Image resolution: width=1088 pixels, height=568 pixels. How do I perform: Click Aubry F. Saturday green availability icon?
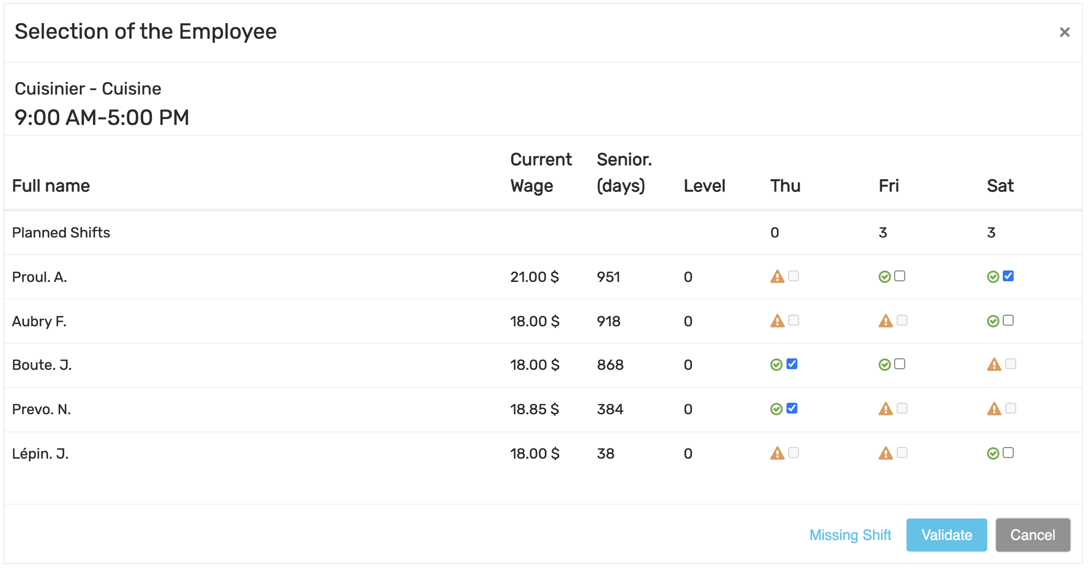(x=993, y=321)
